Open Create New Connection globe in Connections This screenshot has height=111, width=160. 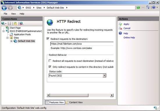point(3,23)
